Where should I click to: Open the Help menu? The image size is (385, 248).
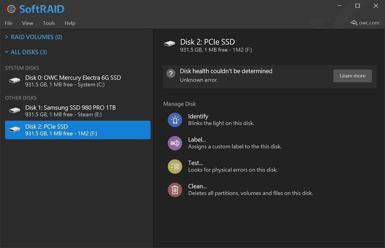[x=70, y=23]
